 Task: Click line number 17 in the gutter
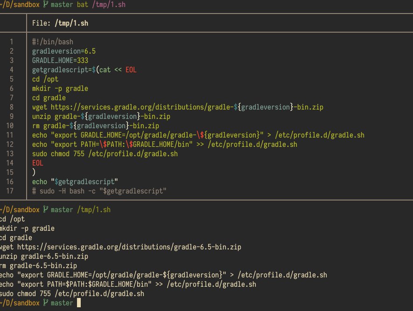pos(10,191)
